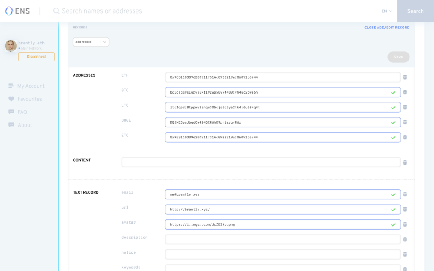Click the Search button
Image resolution: width=434 pixels, height=271 pixels.
415,11
